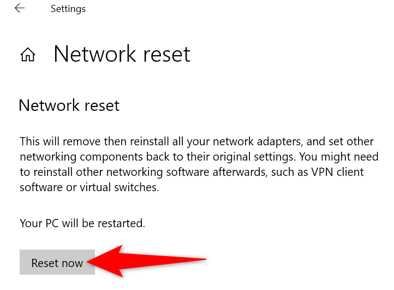Click the sentence 'Your PC will be restarted.'
Image resolution: width=394 pixels, height=290 pixels.
click(x=82, y=223)
